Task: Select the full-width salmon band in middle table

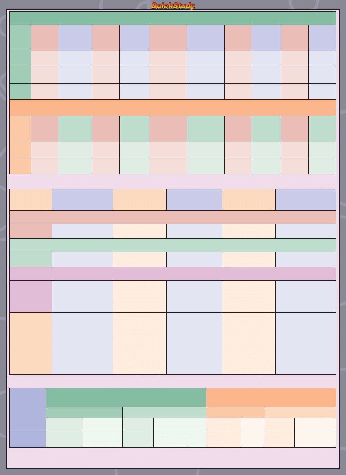Action: (x=172, y=217)
